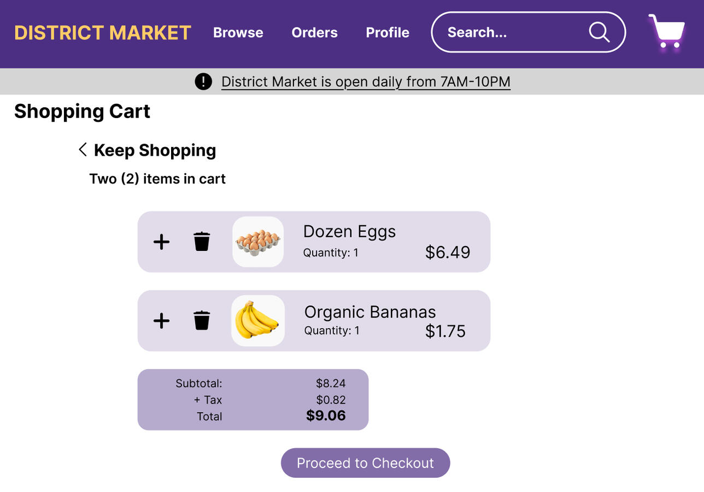Switch to the Orders section
Image resolution: width=704 pixels, height=492 pixels.
tap(314, 33)
